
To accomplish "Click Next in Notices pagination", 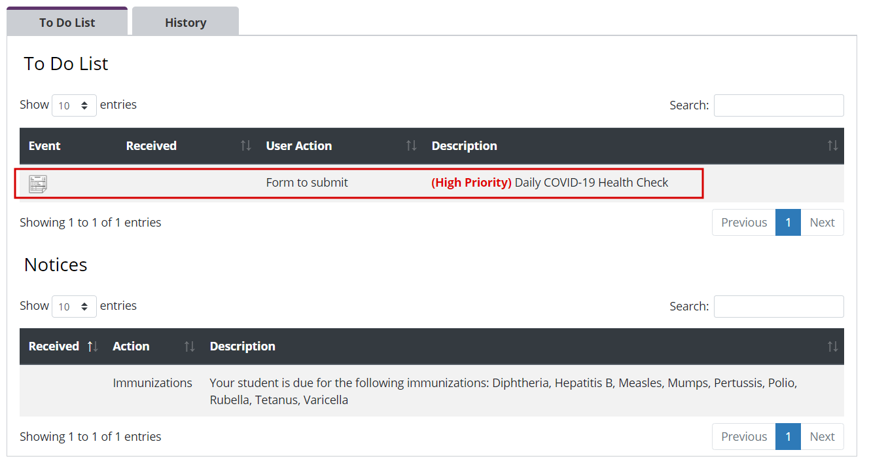I will point(822,437).
